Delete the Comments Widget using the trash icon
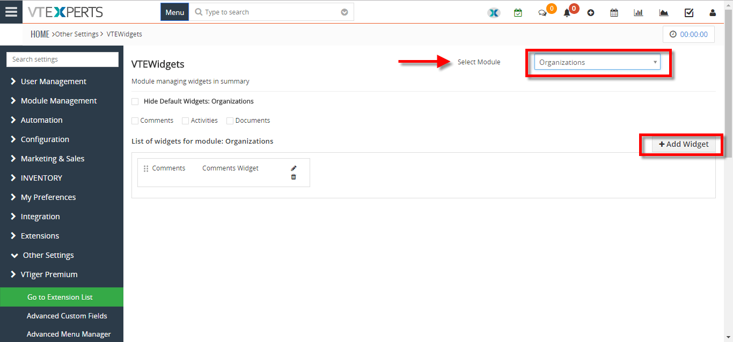The width and height of the screenshot is (733, 342). [x=294, y=176]
